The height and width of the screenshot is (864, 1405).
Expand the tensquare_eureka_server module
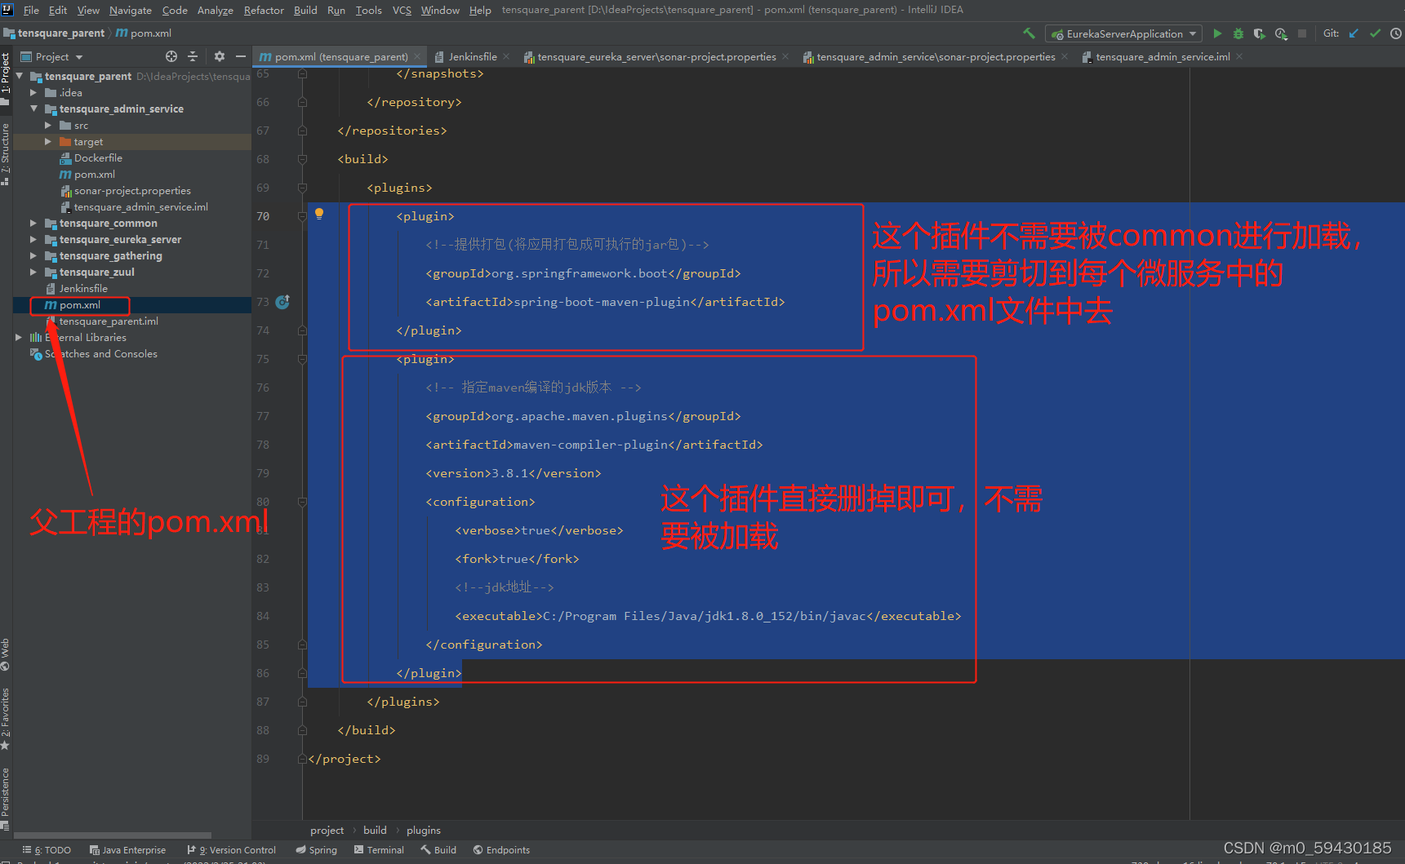point(34,239)
